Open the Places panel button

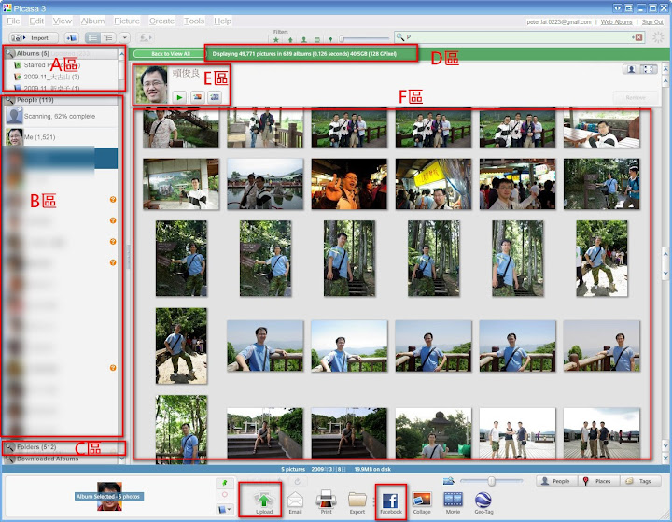[598, 481]
